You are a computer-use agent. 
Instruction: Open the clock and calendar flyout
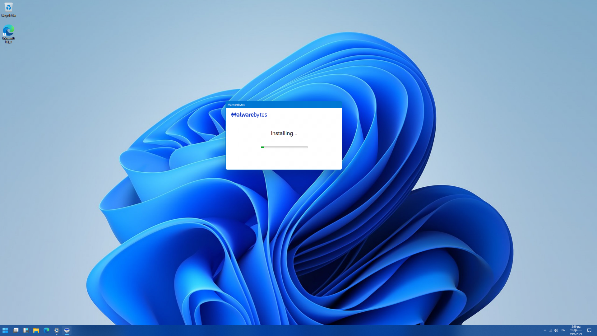(576, 330)
